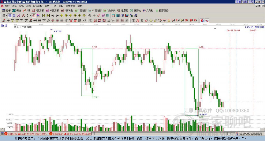Click the small black dropdown triangle on chart

coord(215,29)
